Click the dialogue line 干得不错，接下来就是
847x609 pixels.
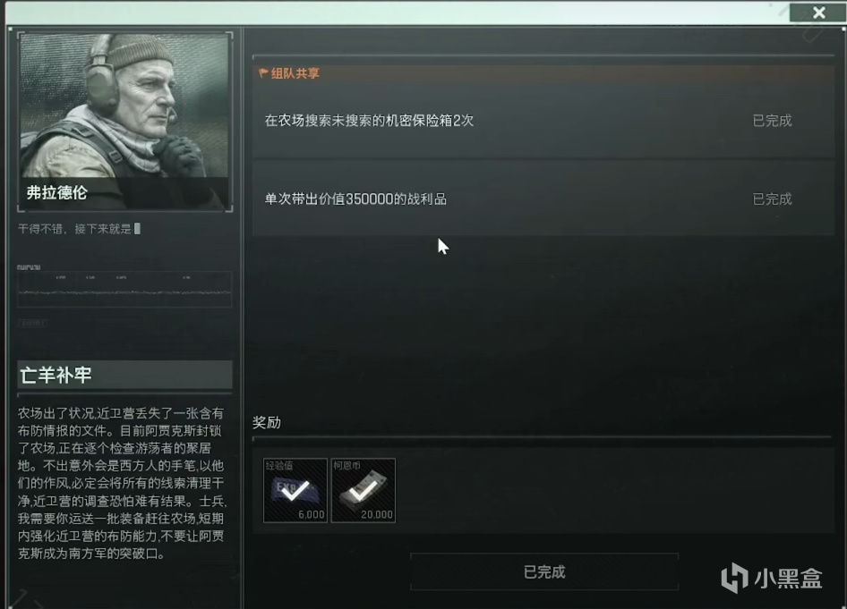75,229
